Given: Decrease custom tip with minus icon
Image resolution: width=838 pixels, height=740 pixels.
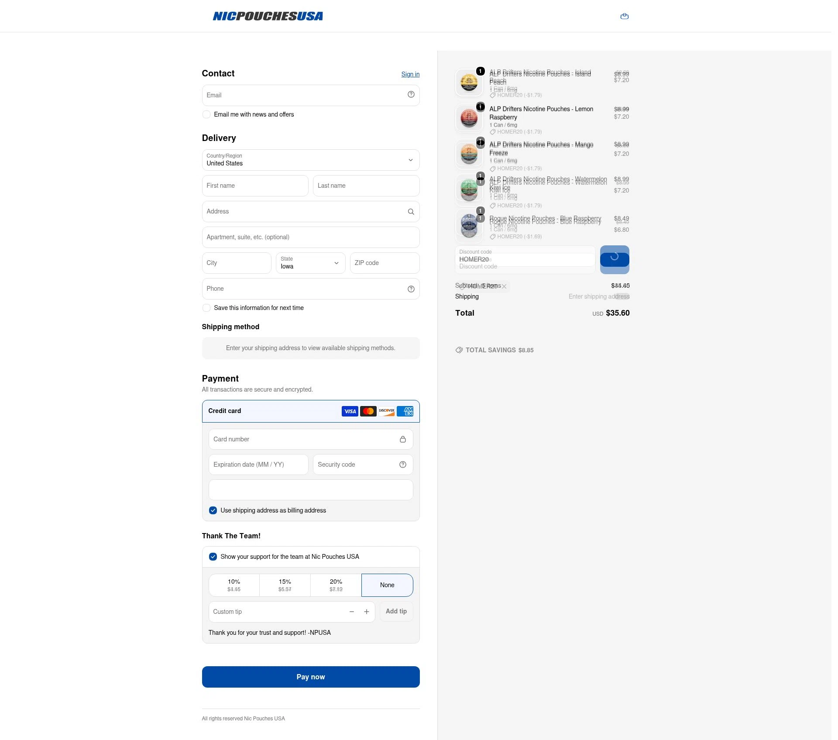Looking at the screenshot, I should pos(351,612).
